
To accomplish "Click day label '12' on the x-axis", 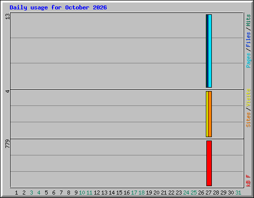I will click(97, 193).
